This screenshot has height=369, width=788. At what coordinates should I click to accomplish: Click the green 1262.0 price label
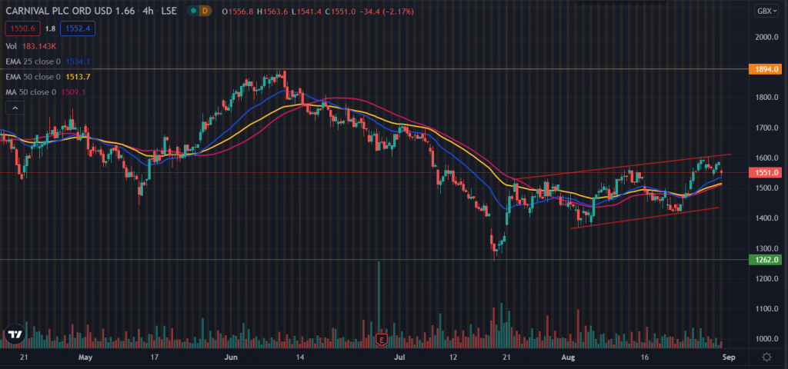(766, 260)
